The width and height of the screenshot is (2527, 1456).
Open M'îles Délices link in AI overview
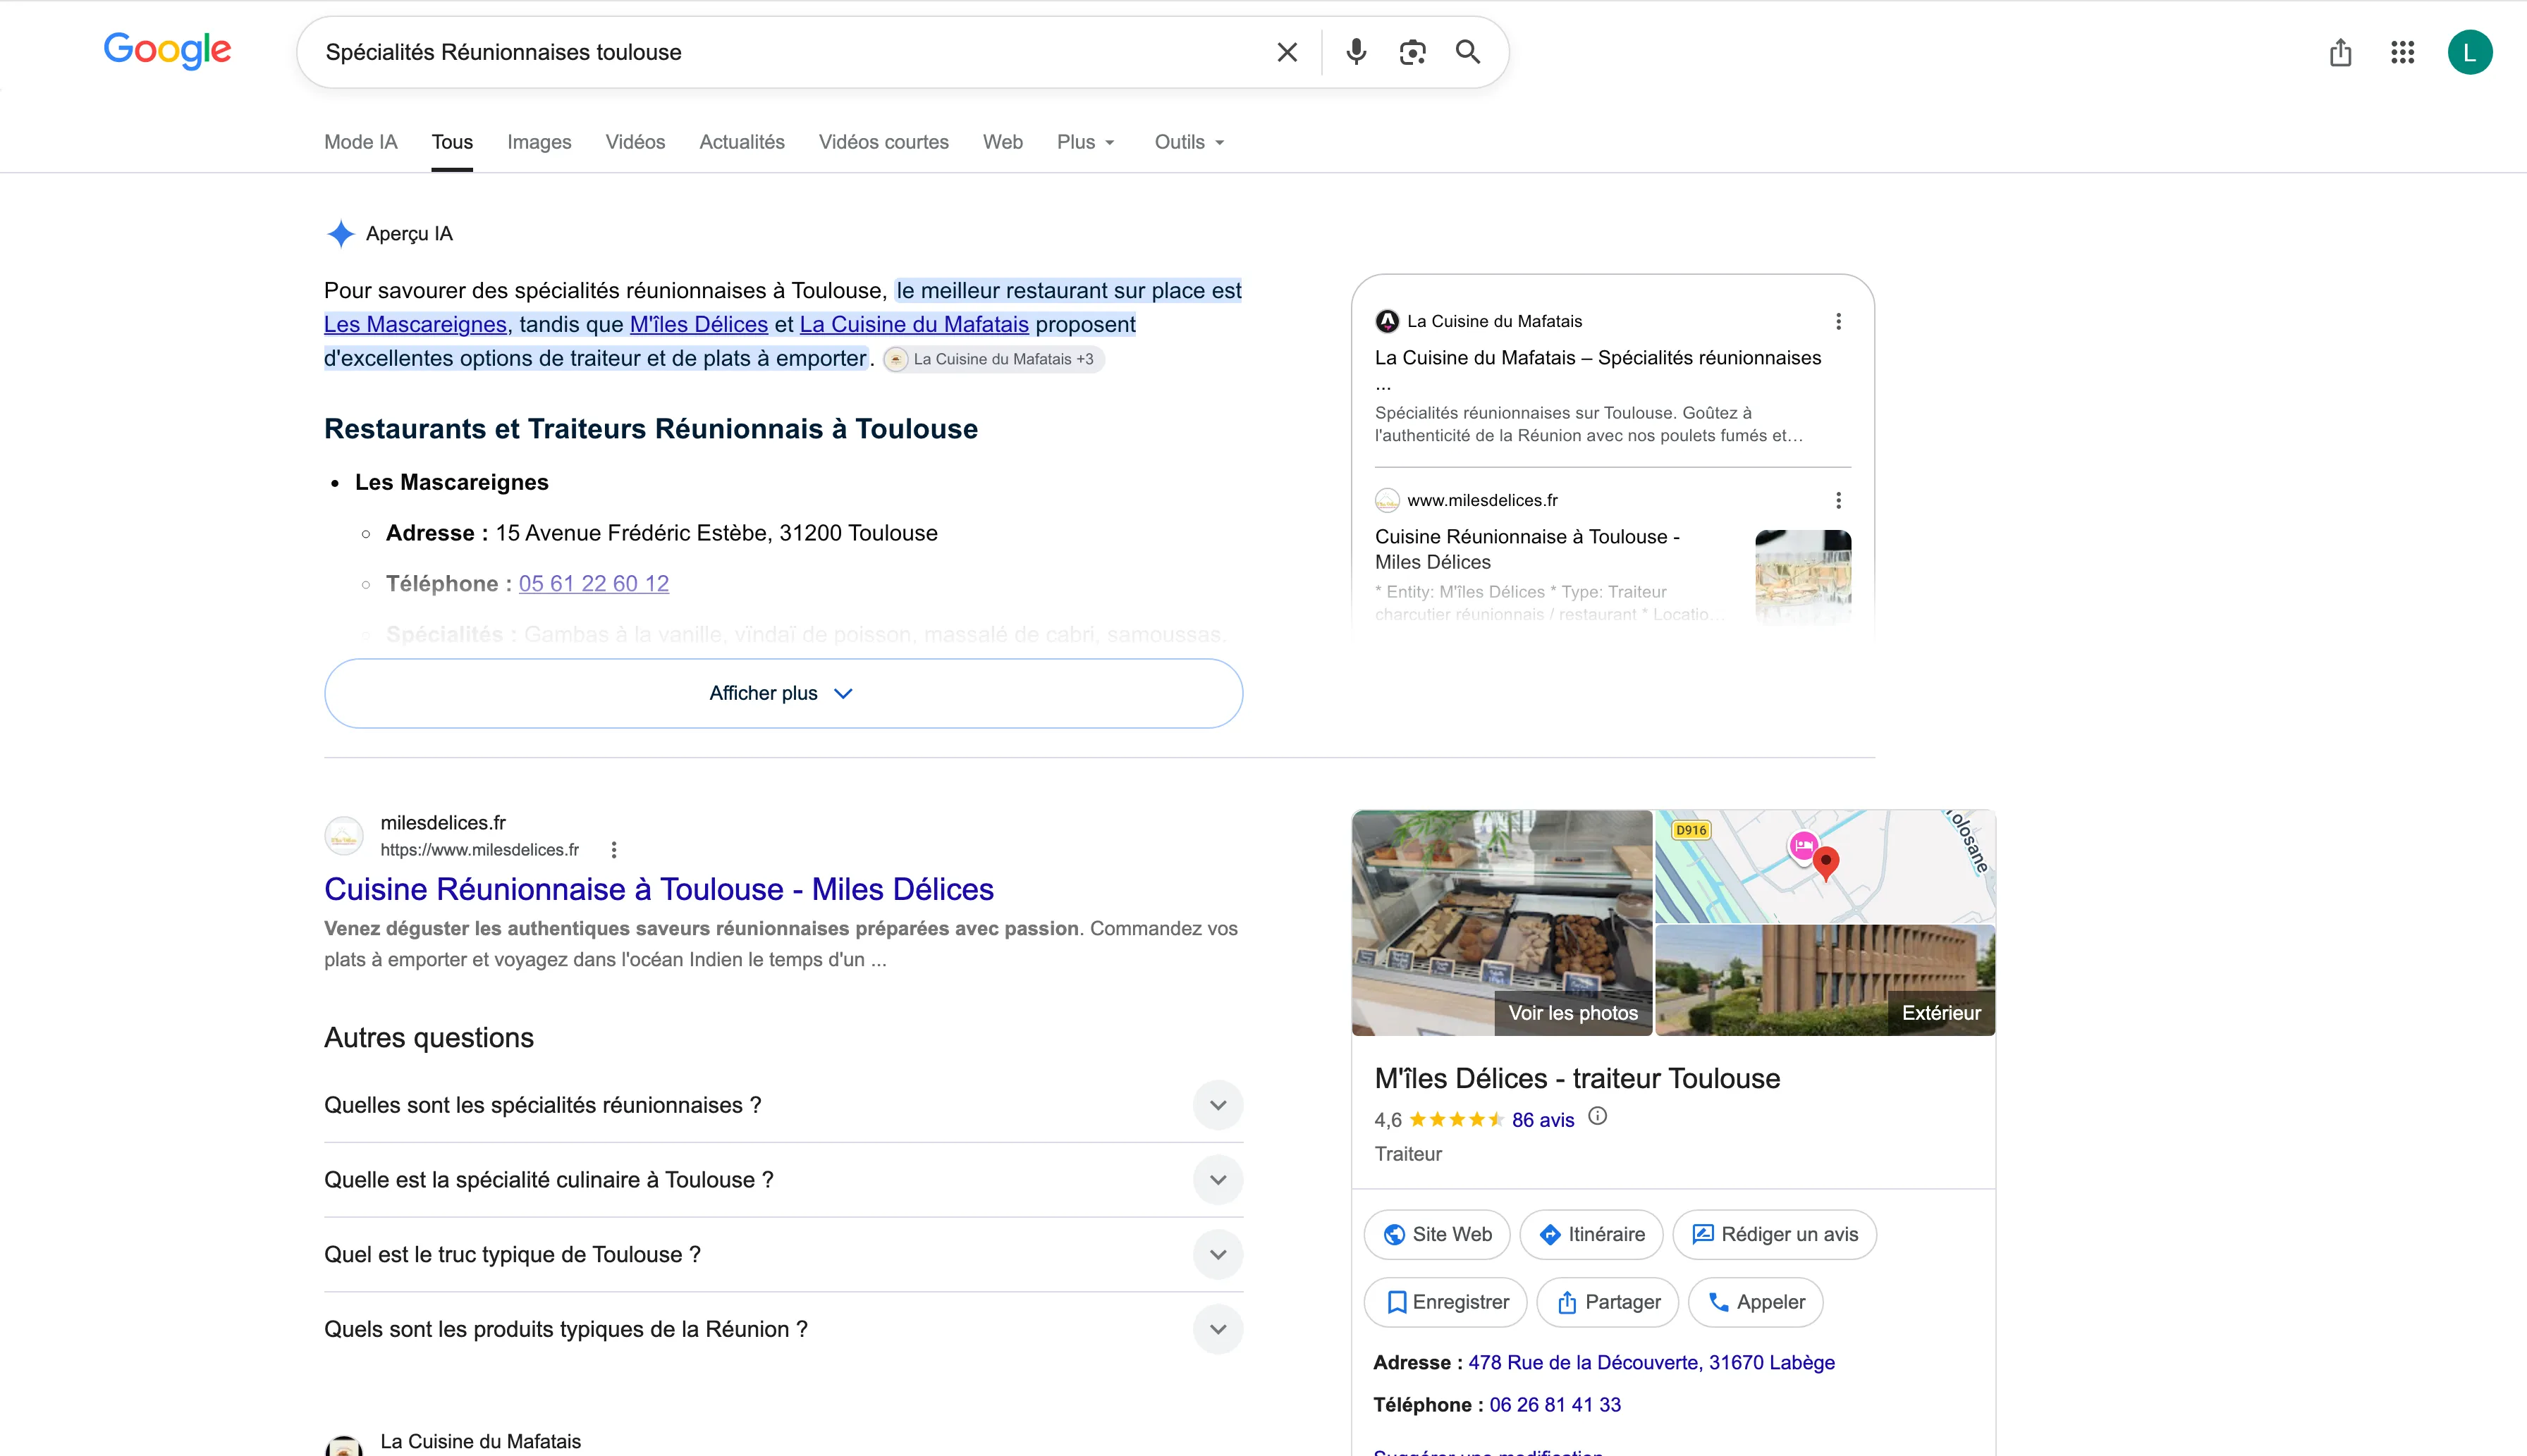tap(698, 324)
